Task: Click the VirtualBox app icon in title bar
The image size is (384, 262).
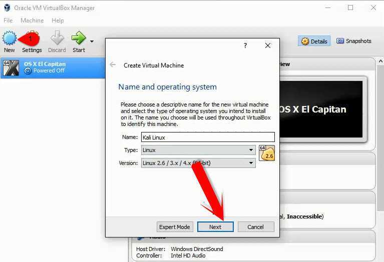Action: 7,7
